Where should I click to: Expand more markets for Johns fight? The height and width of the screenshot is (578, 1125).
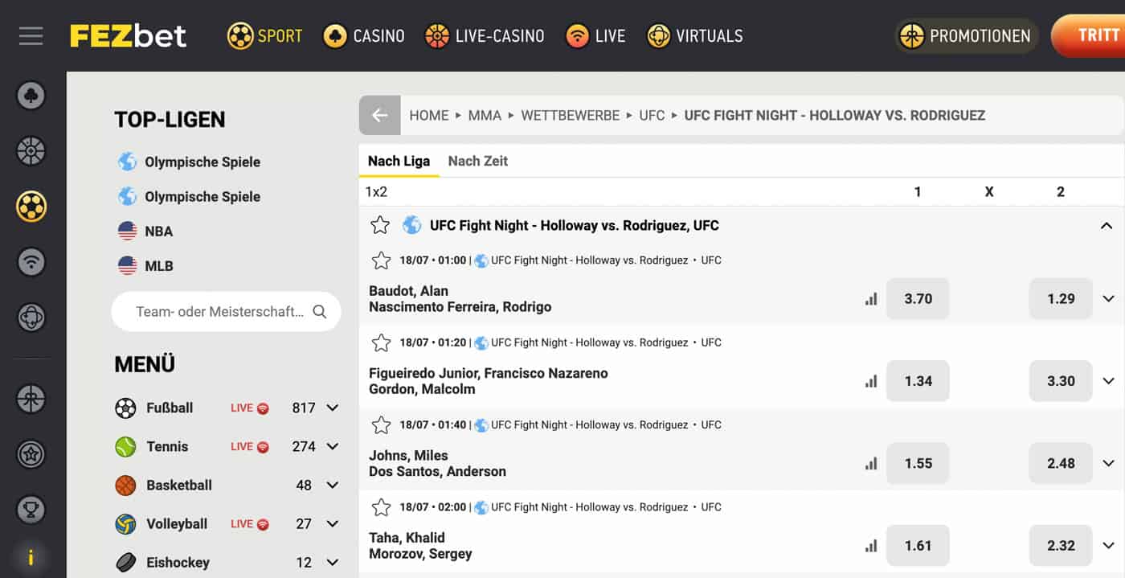tap(1109, 463)
